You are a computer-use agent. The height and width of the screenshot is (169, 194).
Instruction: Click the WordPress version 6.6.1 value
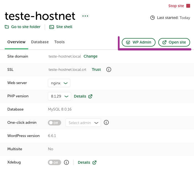[x=52, y=136]
